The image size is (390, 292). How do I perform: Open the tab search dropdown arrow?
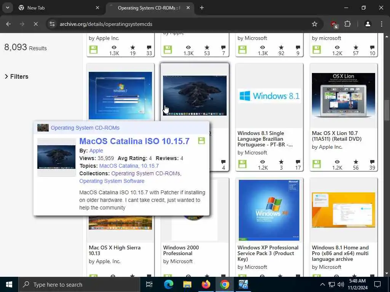8,8
